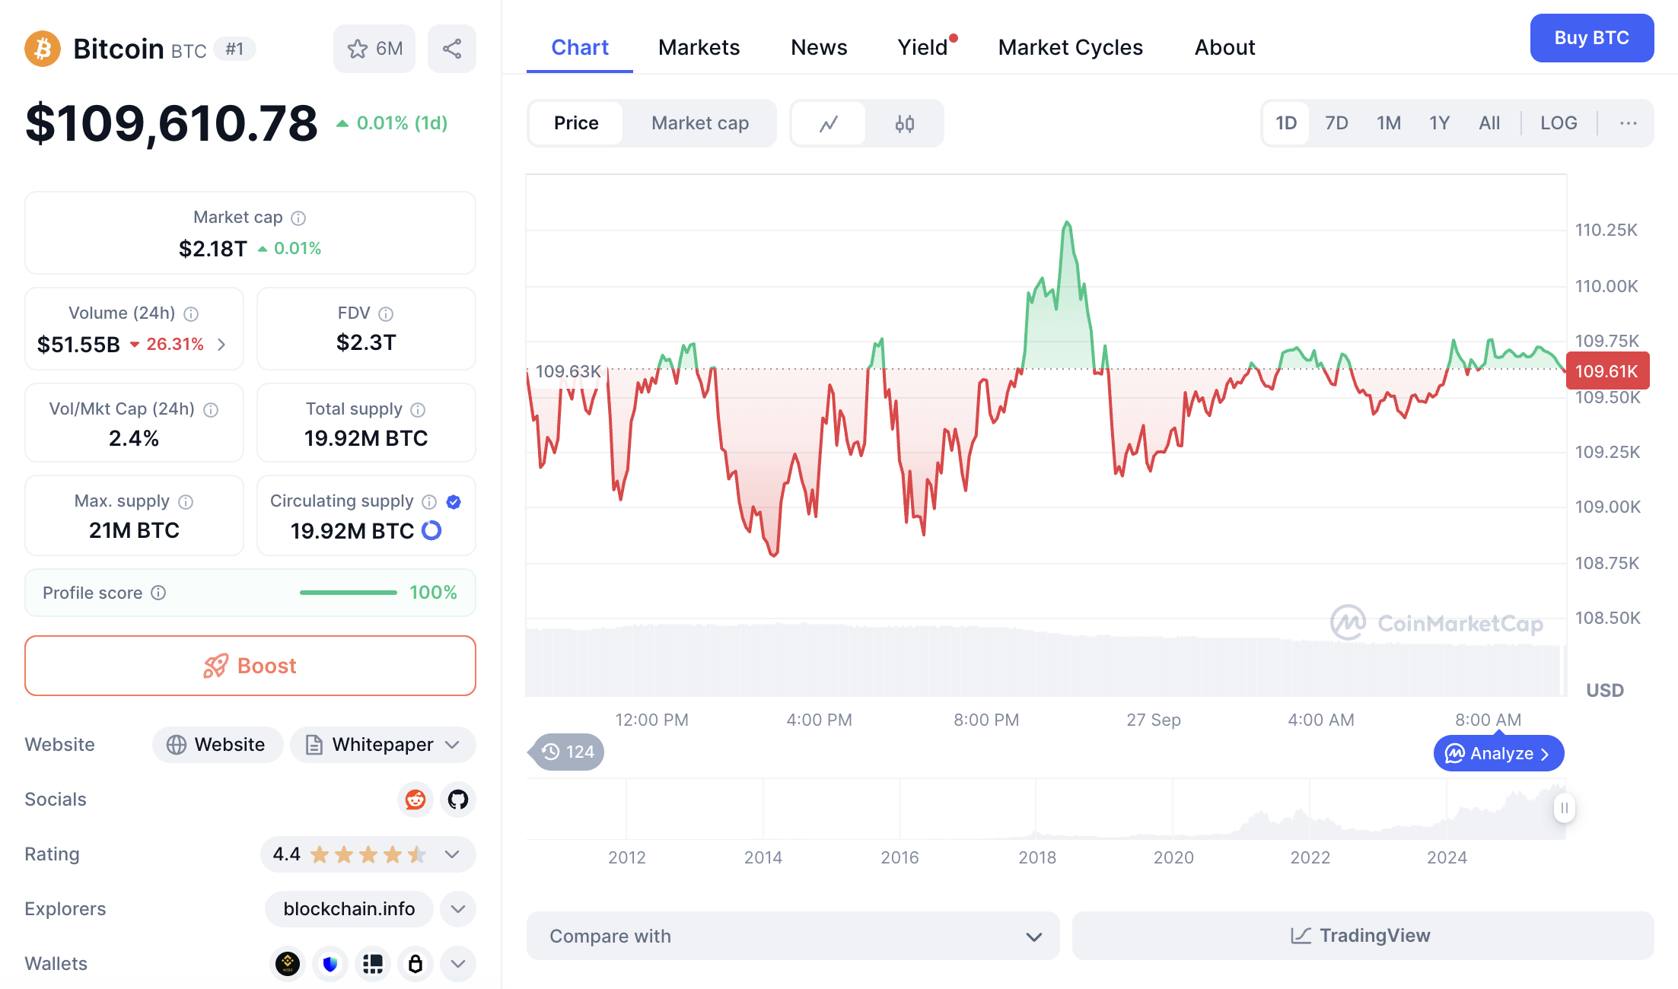Set chart range to 7D
The width and height of the screenshot is (1678, 989).
point(1336,123)
